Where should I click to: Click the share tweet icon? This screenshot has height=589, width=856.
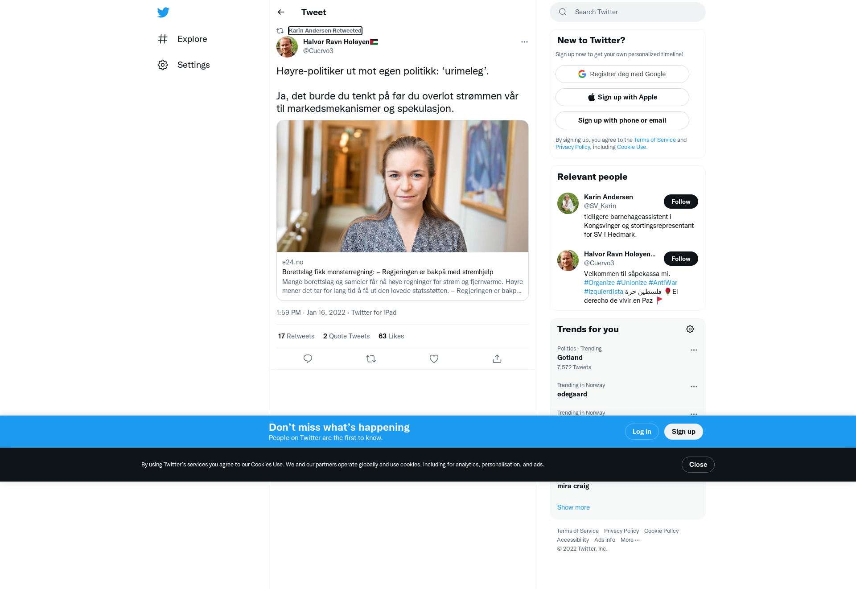[x=497, y=358]
